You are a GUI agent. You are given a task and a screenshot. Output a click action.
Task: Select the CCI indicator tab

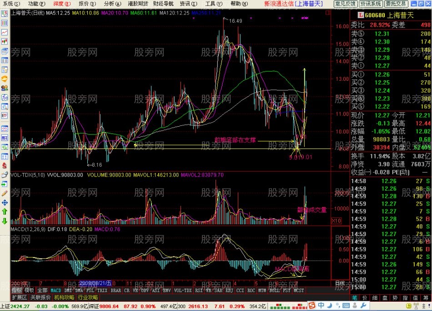coord(240,291)
